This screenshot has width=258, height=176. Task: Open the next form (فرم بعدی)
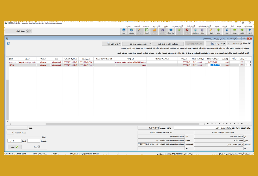click(x=171, y=31)
